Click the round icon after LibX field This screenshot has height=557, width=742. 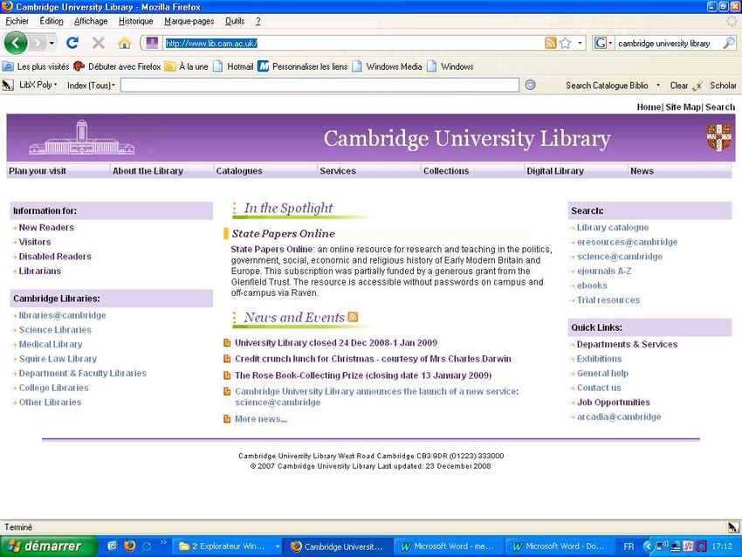coord(531,86)
